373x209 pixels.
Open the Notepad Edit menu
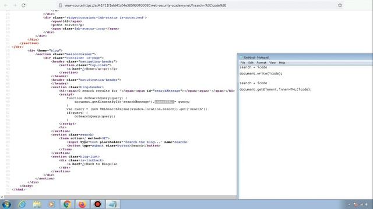[251, 63]
